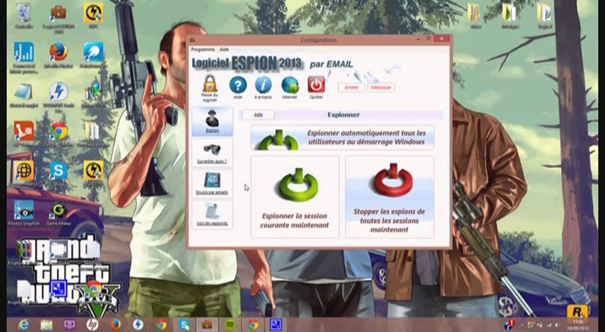Open the DAEMON Tools desktop shortcut
This screenshot has height=332, width=605.
[59, 92]
